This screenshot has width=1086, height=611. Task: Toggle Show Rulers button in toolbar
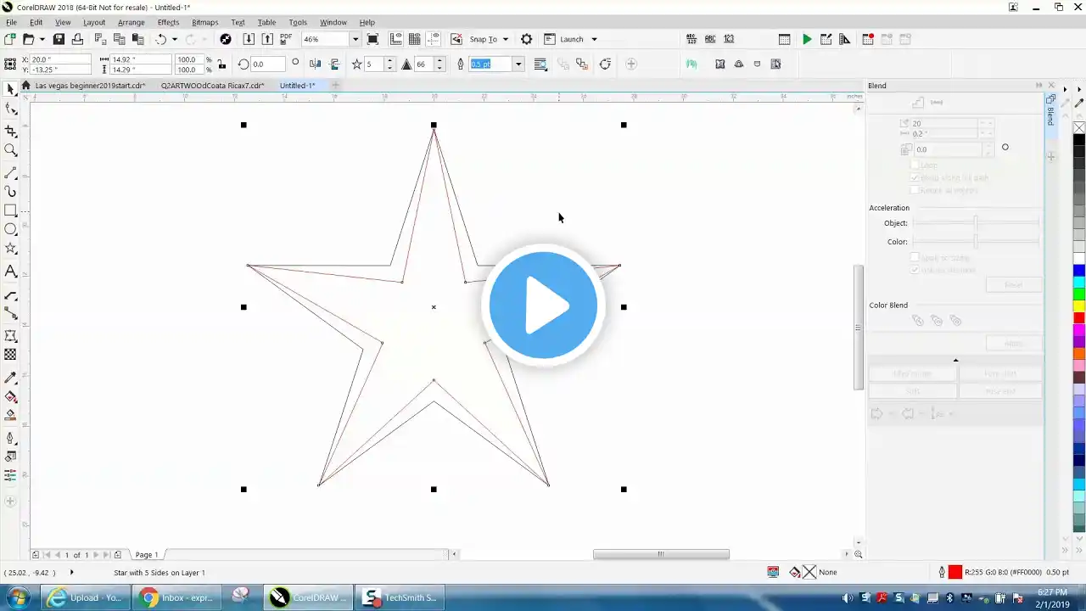pyautogui.click(x=396, y=39)
